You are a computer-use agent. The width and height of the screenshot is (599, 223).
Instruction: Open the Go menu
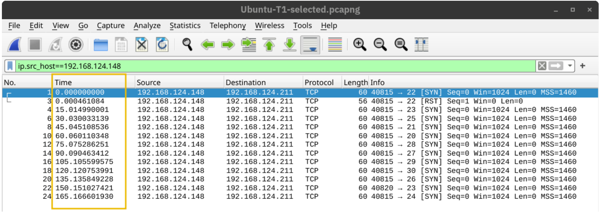tap(83, 25)
